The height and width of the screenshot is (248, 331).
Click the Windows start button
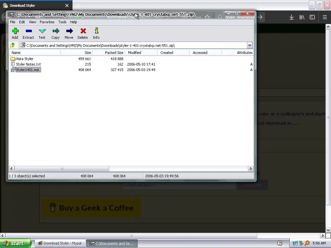tap(16, 243)
